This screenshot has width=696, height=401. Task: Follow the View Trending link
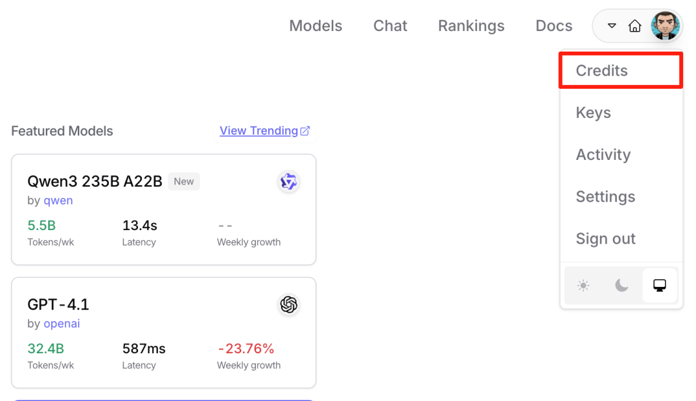(x=258, y=131)
